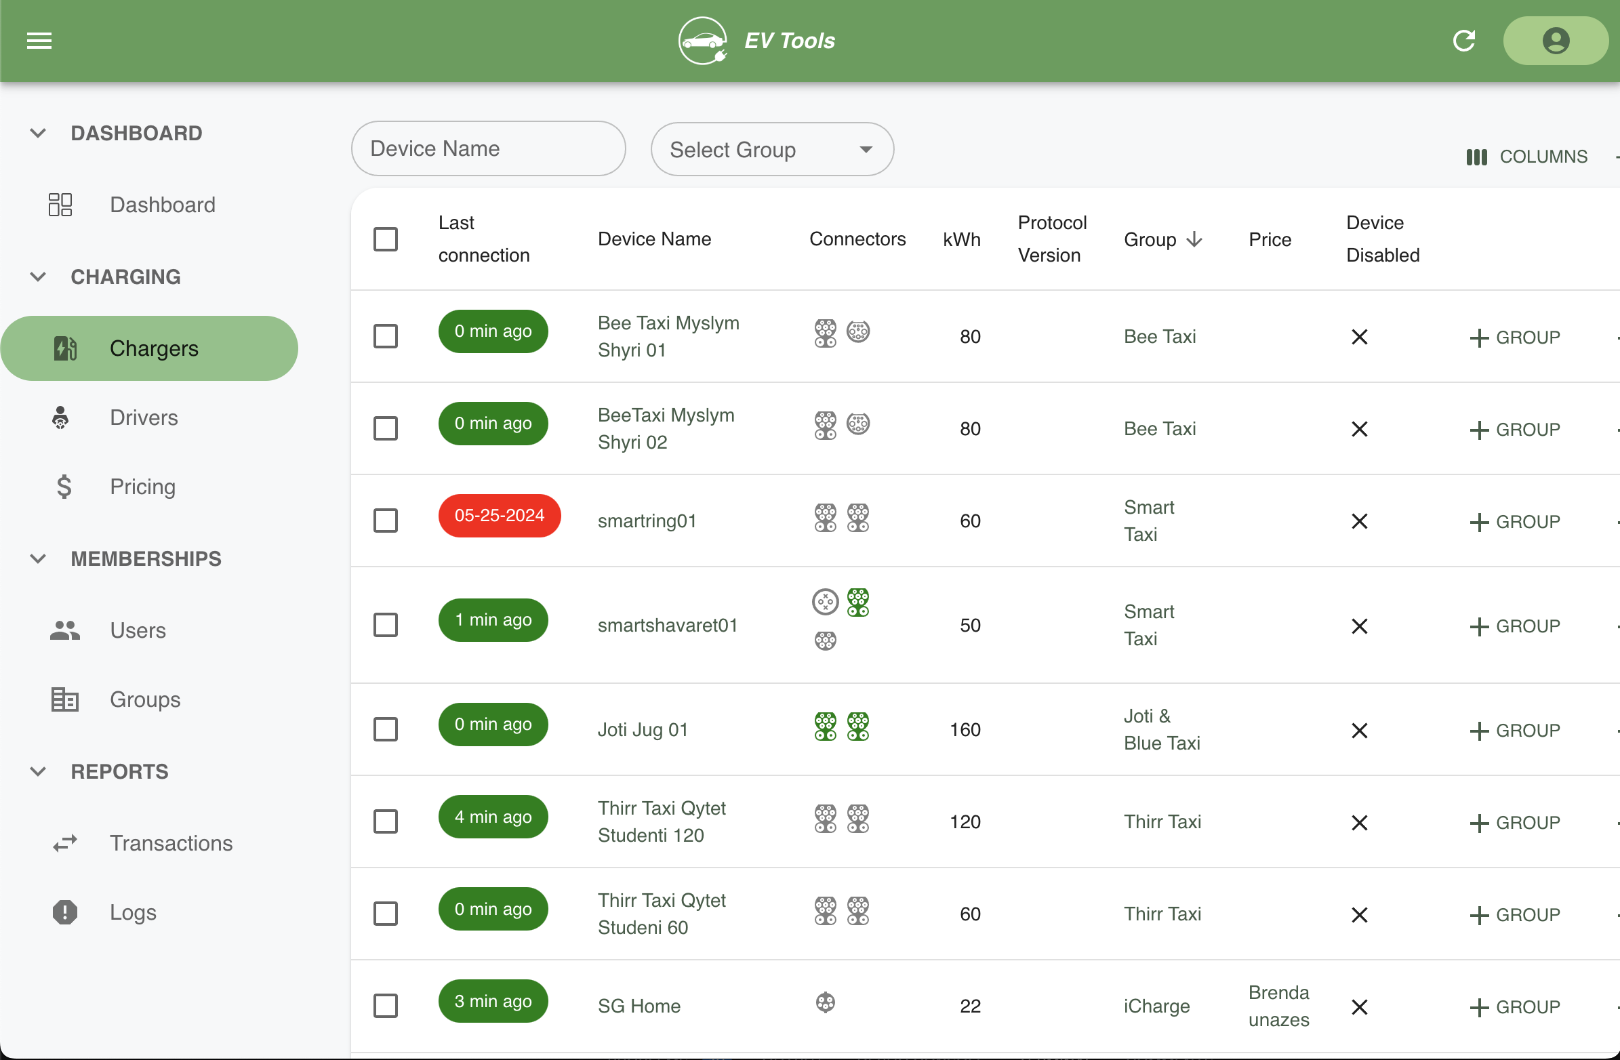Open the Select Group dropdown
Image resolution: width=1620 pixels, height=1060 pixels.
[x=771, y=148]
